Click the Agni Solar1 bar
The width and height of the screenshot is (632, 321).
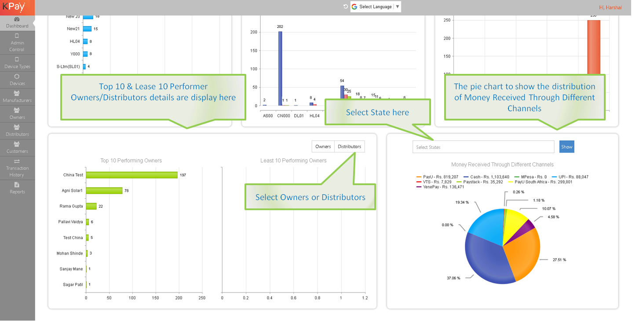pos(104,190)
